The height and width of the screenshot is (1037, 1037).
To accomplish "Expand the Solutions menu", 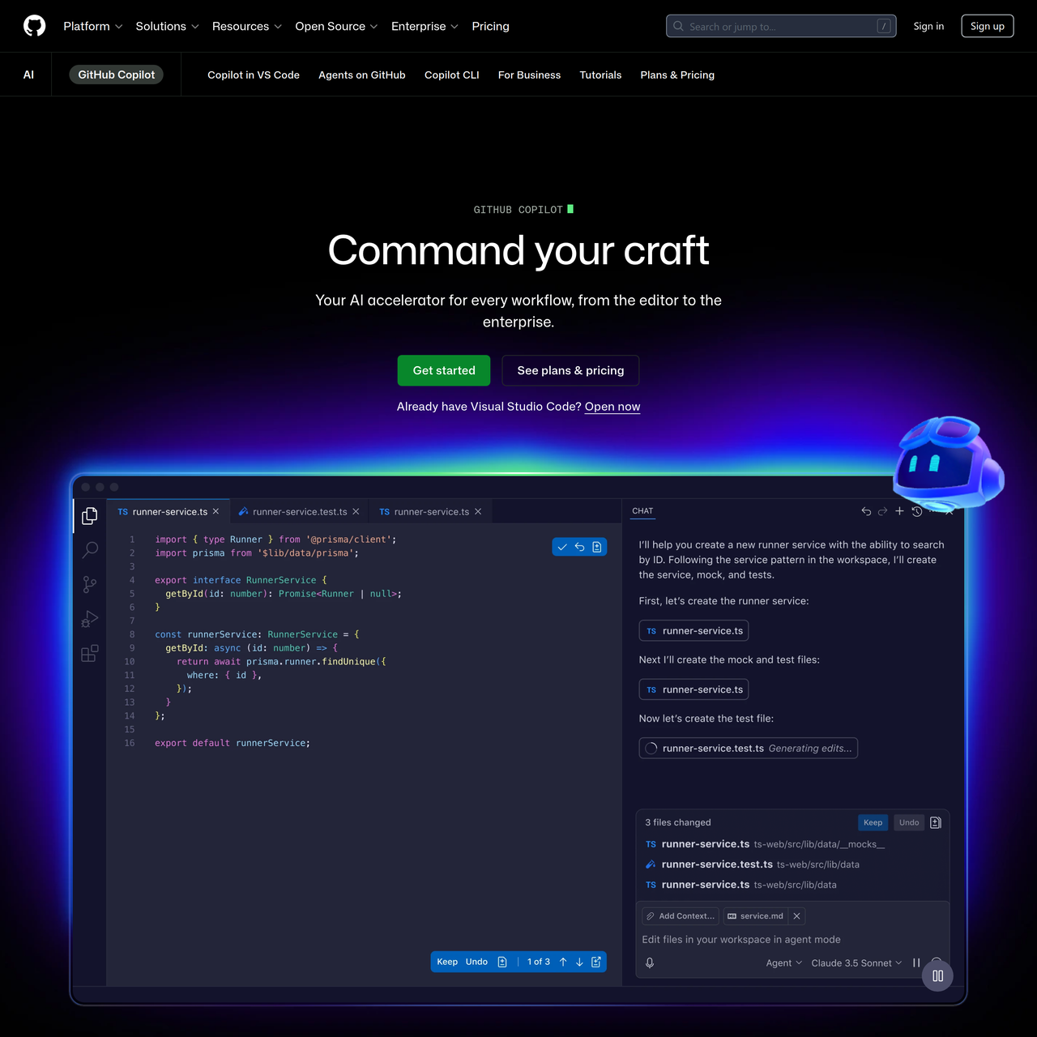I will [167, 26].
